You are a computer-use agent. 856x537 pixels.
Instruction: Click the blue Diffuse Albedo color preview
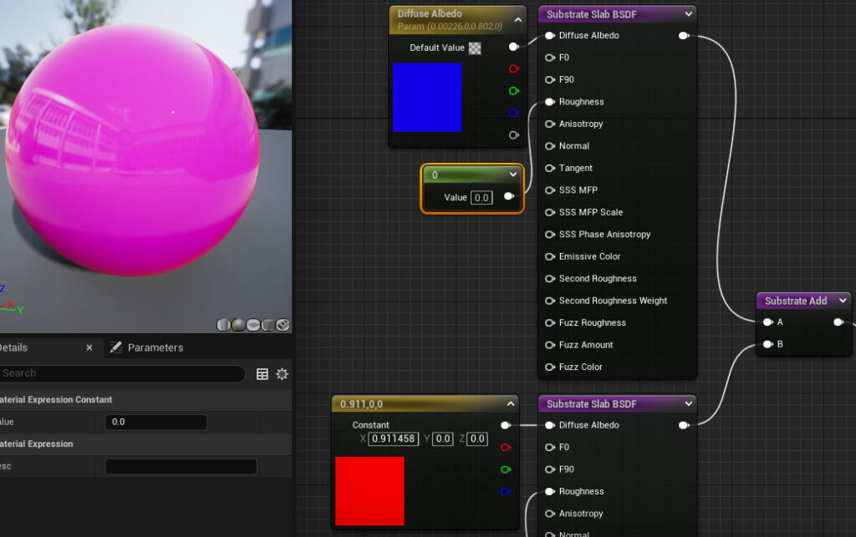click(427, 97)
